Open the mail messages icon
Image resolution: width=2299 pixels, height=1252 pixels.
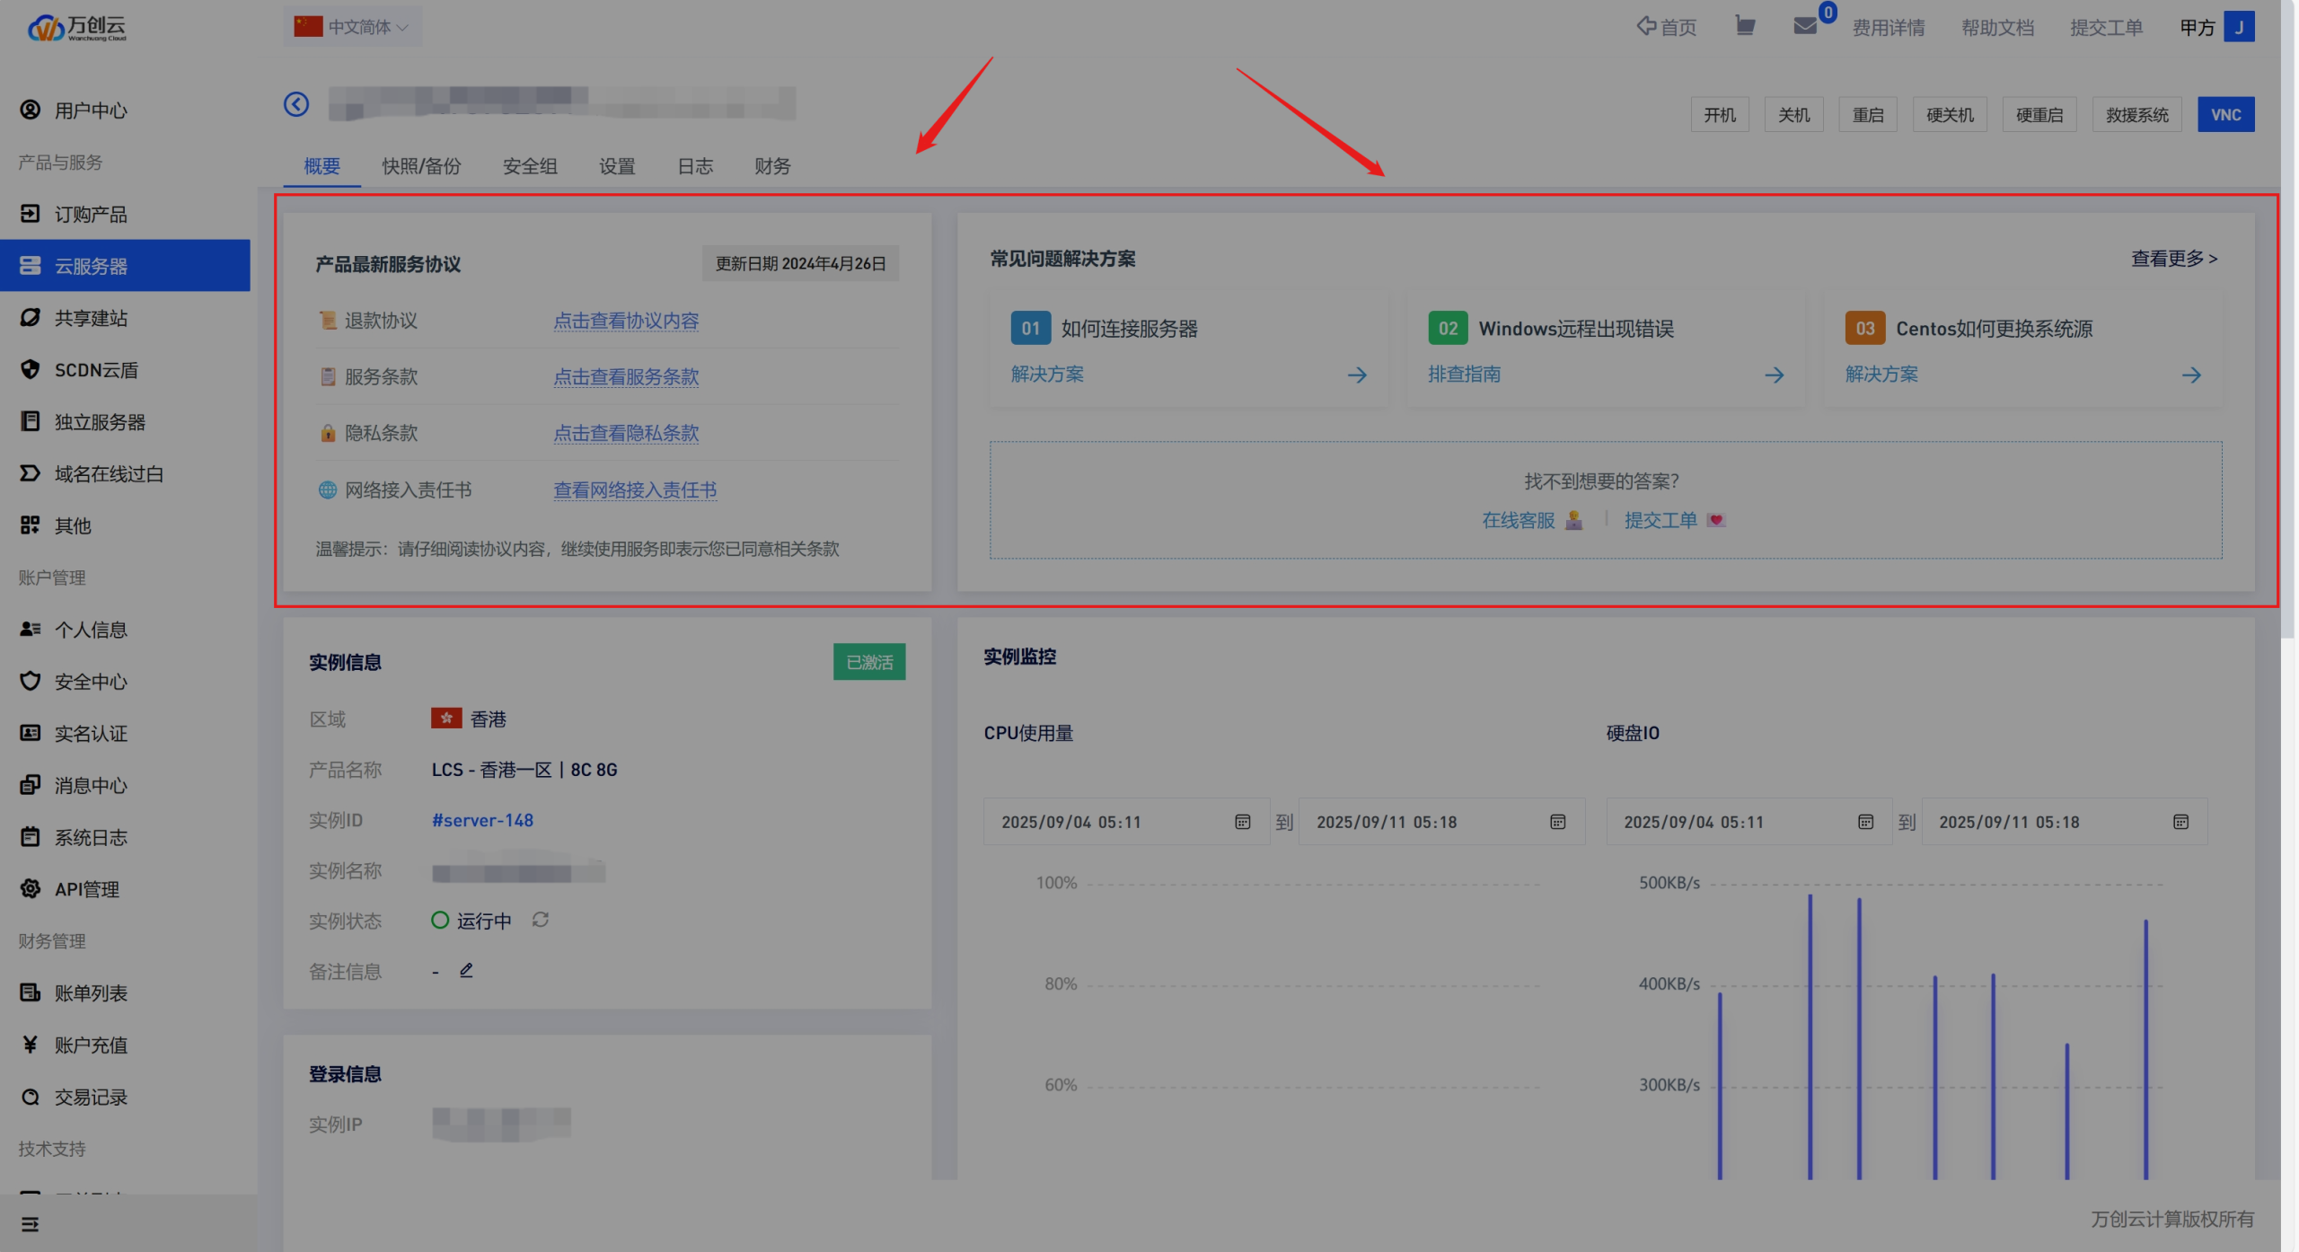tap(1805, 26)
